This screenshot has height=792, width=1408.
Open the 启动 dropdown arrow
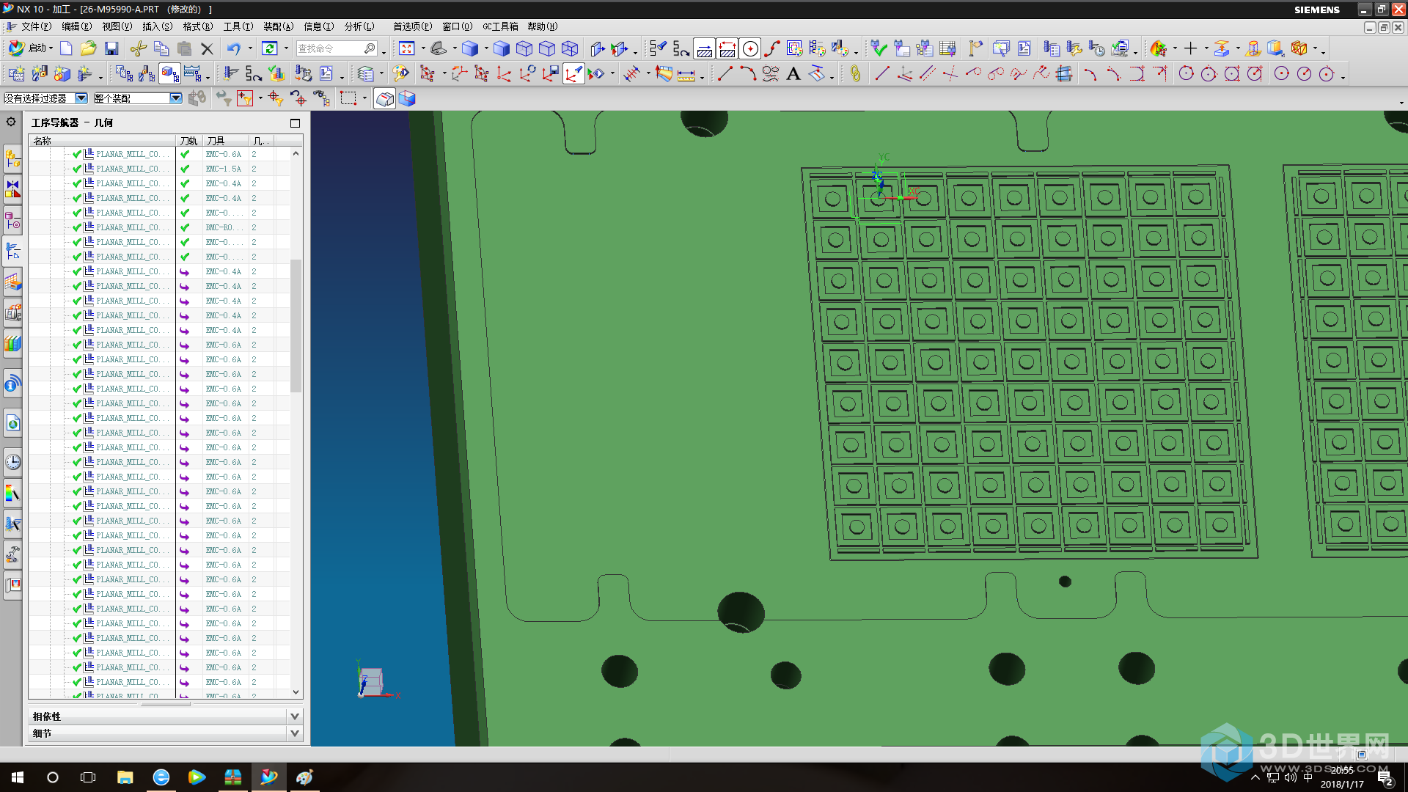51,49
